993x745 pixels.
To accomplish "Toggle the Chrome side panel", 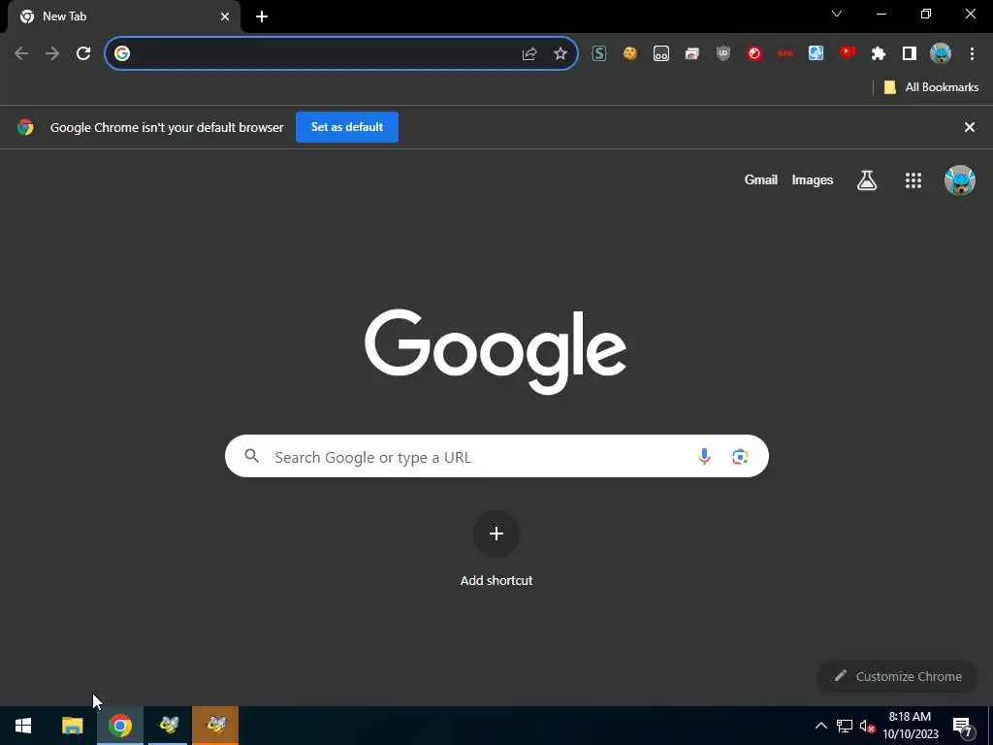I will [909, 54].
